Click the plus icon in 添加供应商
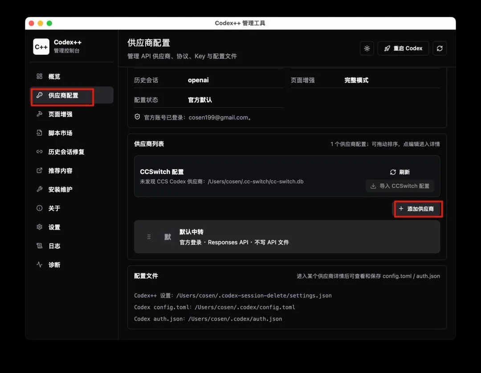The image size is (481, 373). click(x=401, y=208)
